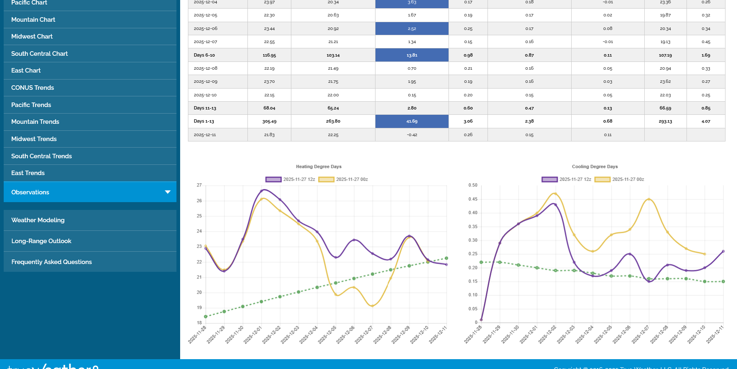Image resolution: width=737 pixels, height=369 pixels.
Task: Open the Mountain Chart page
Action: coord(33,20)
